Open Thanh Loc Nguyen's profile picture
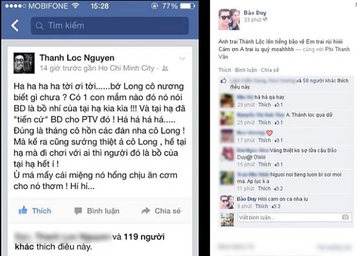 [24, 63]
